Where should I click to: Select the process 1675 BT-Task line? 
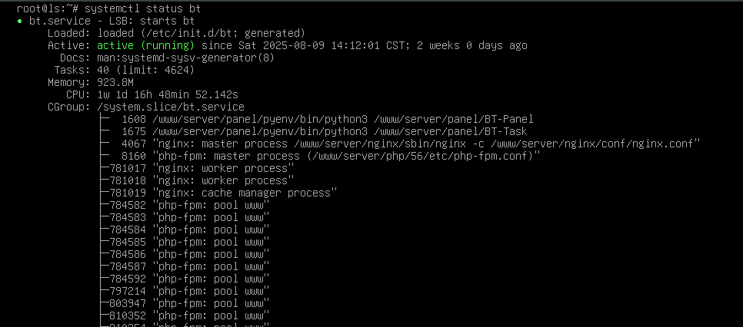click(324, 131)
